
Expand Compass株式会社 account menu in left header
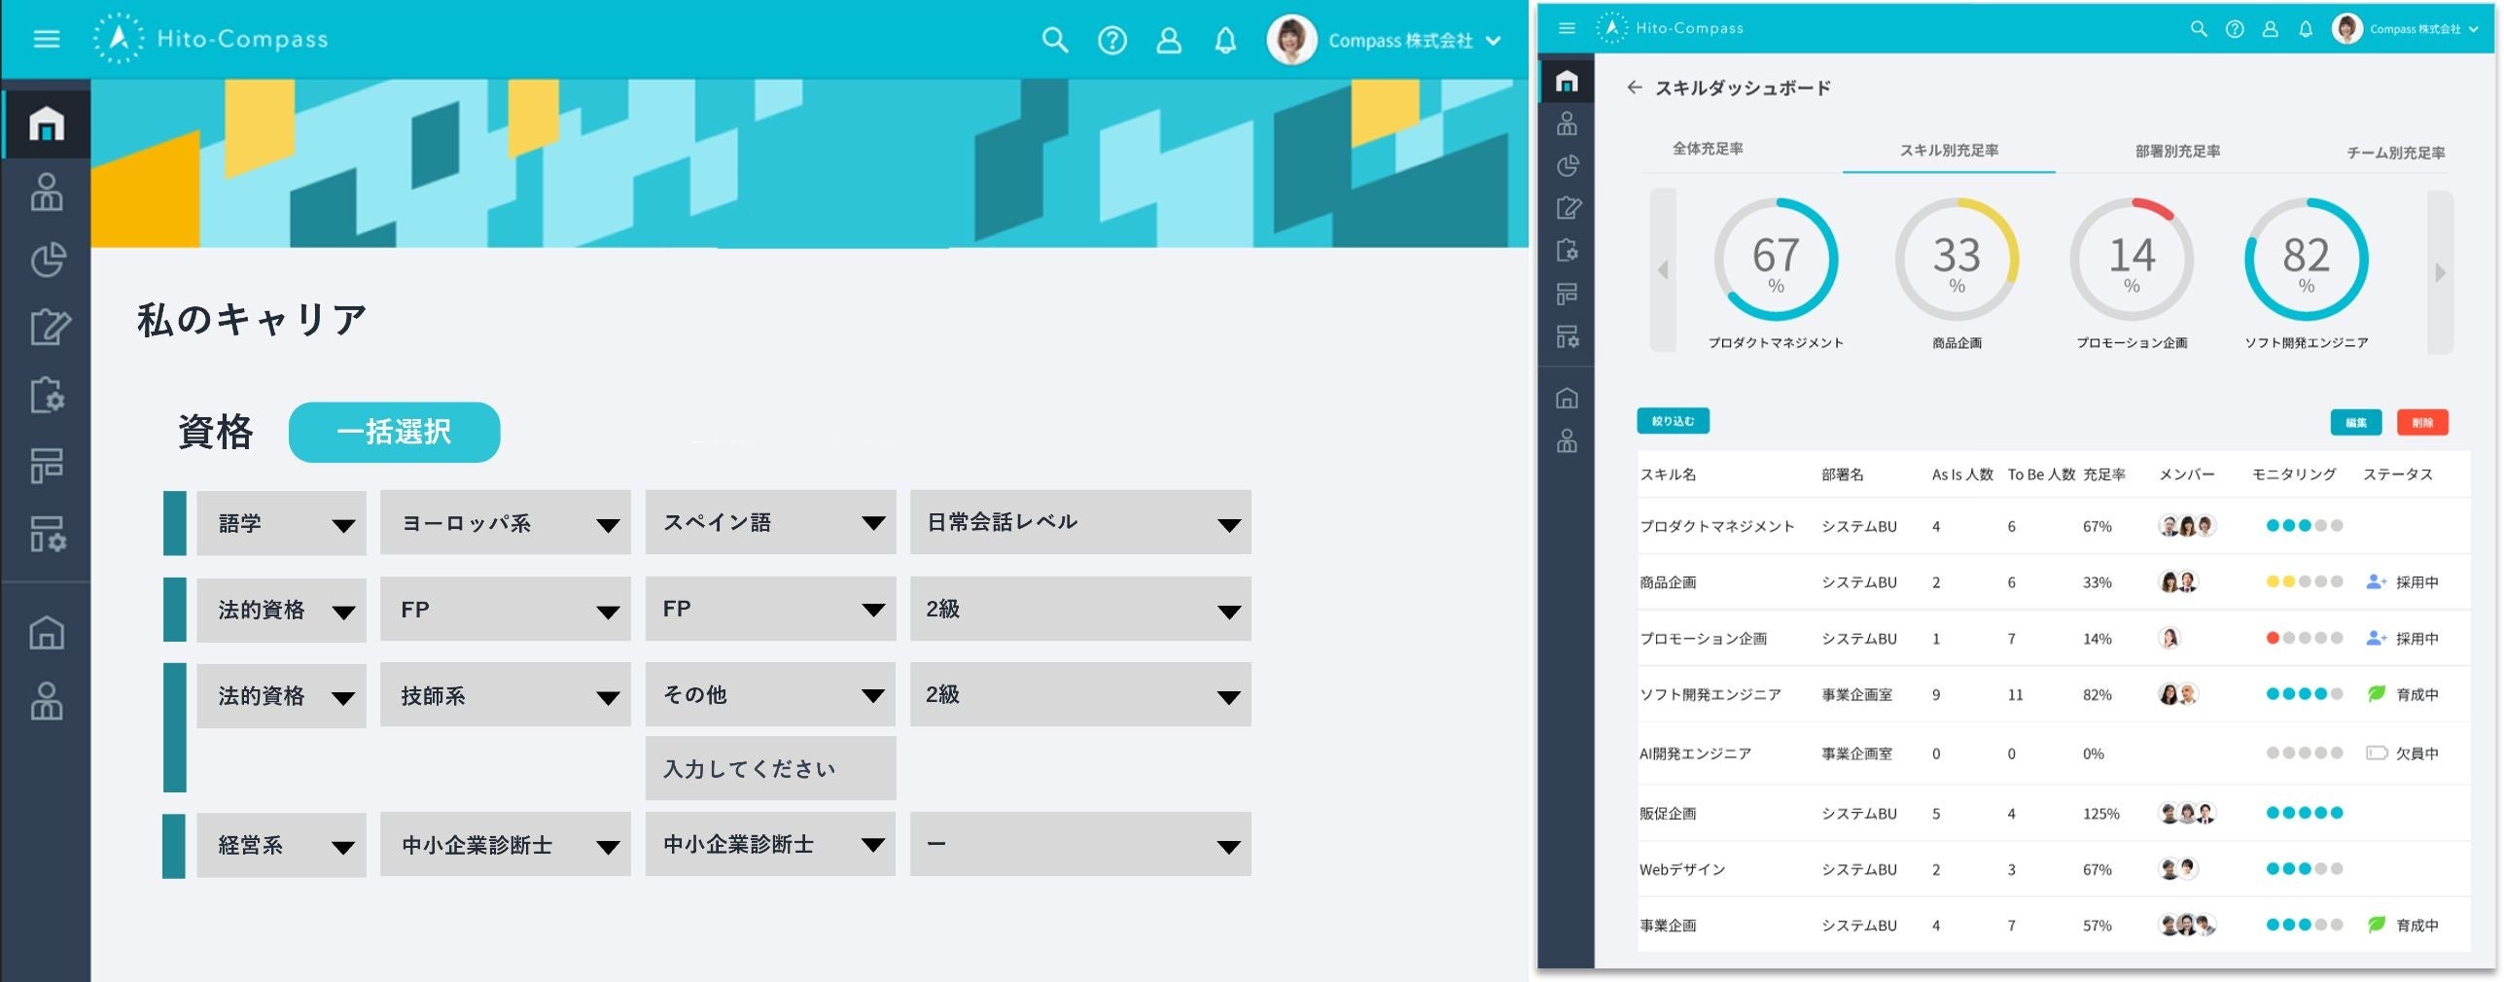click(1415, 41)
